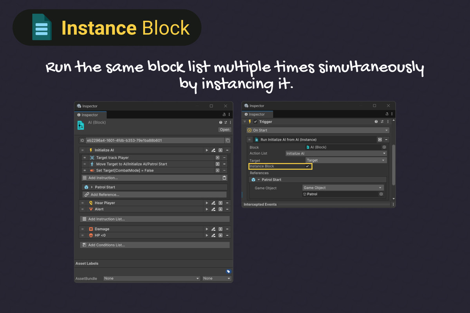
Task: Click the block ID text field
Action: point(155,140)
